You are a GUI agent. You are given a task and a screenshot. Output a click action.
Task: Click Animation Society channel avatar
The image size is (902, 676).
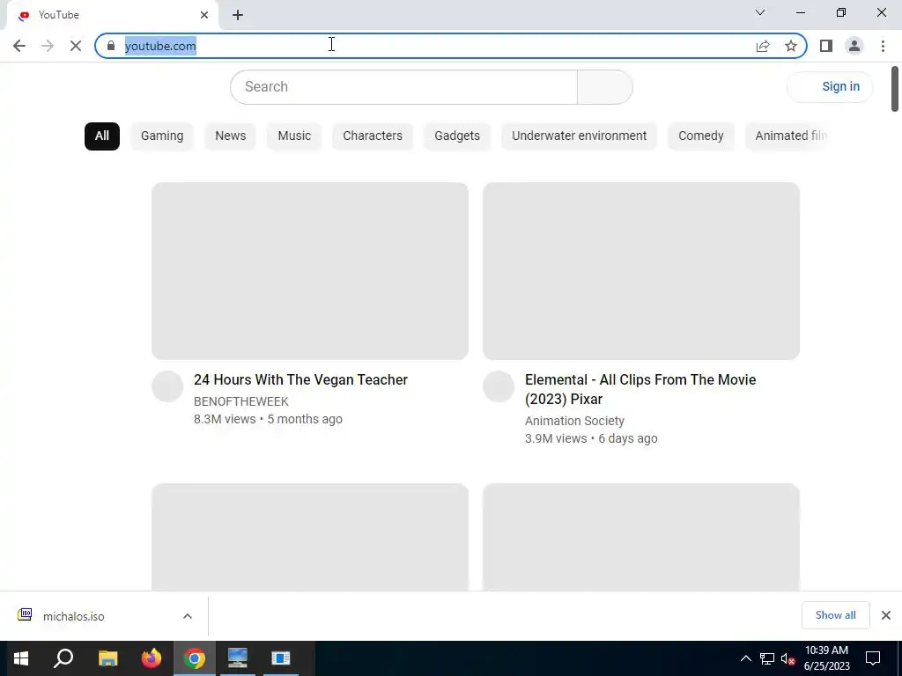point(499,386)
